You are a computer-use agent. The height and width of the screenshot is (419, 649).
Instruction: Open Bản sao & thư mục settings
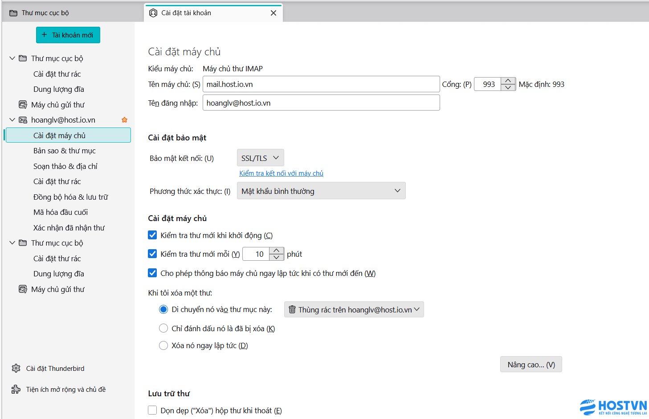click(65, 151)
